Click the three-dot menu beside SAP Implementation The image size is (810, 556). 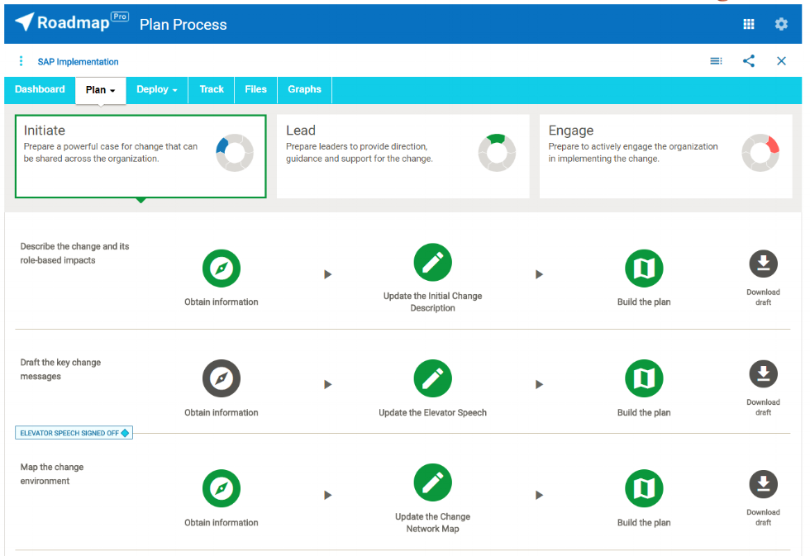pos(21,61)
